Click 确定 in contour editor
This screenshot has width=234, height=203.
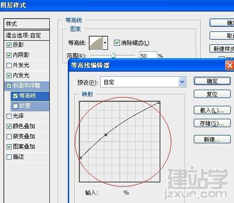212,81
